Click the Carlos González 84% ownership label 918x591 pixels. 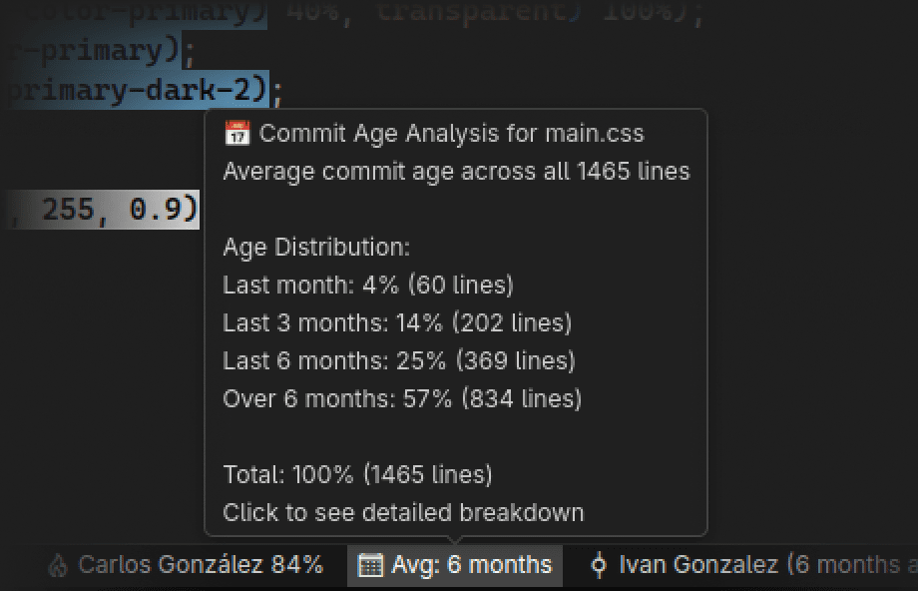[x=201, y=565]
